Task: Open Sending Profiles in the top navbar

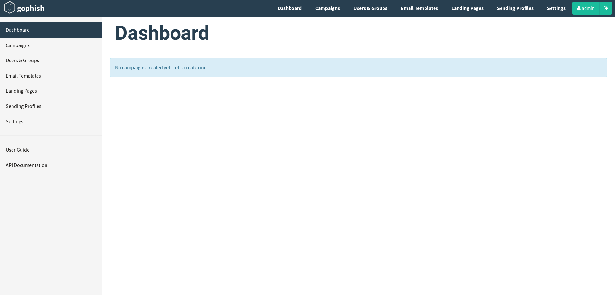Action: (515, 8)
